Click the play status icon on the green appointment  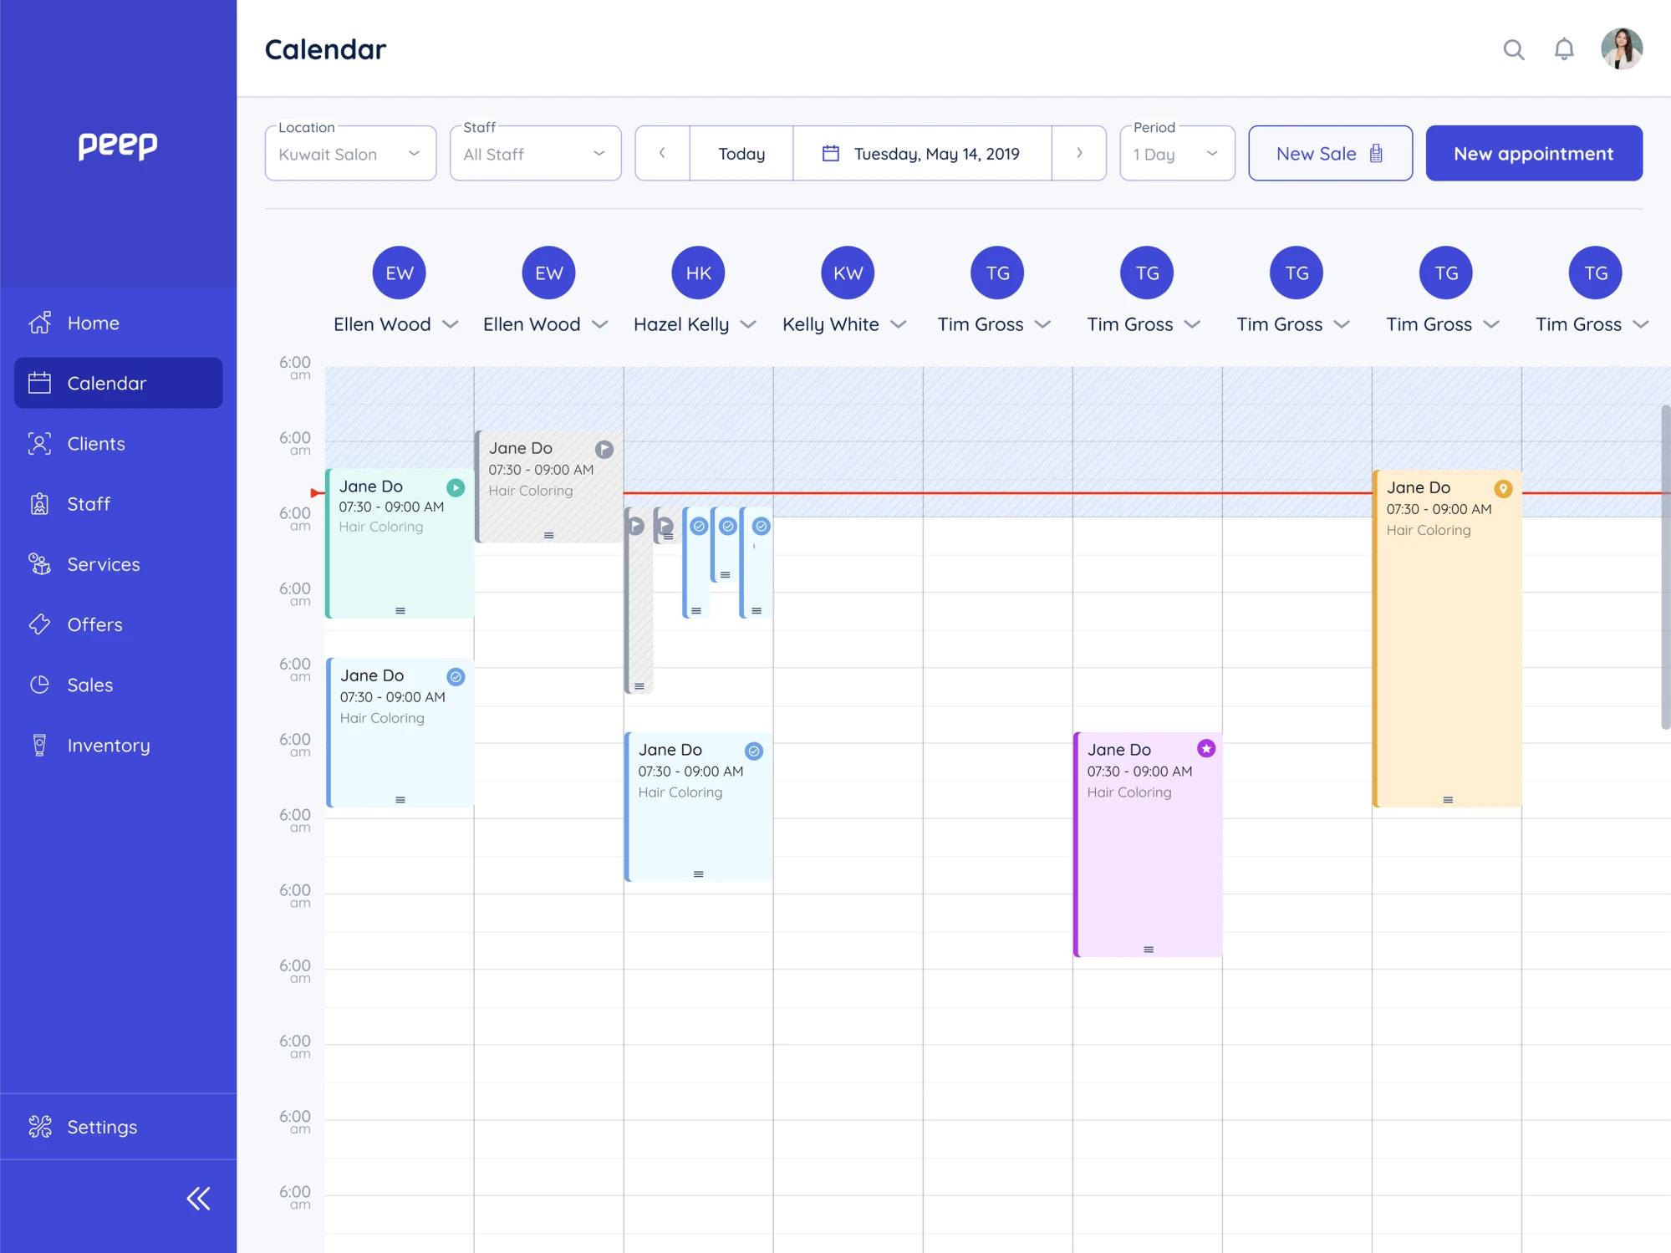click(x=456, y=486)
